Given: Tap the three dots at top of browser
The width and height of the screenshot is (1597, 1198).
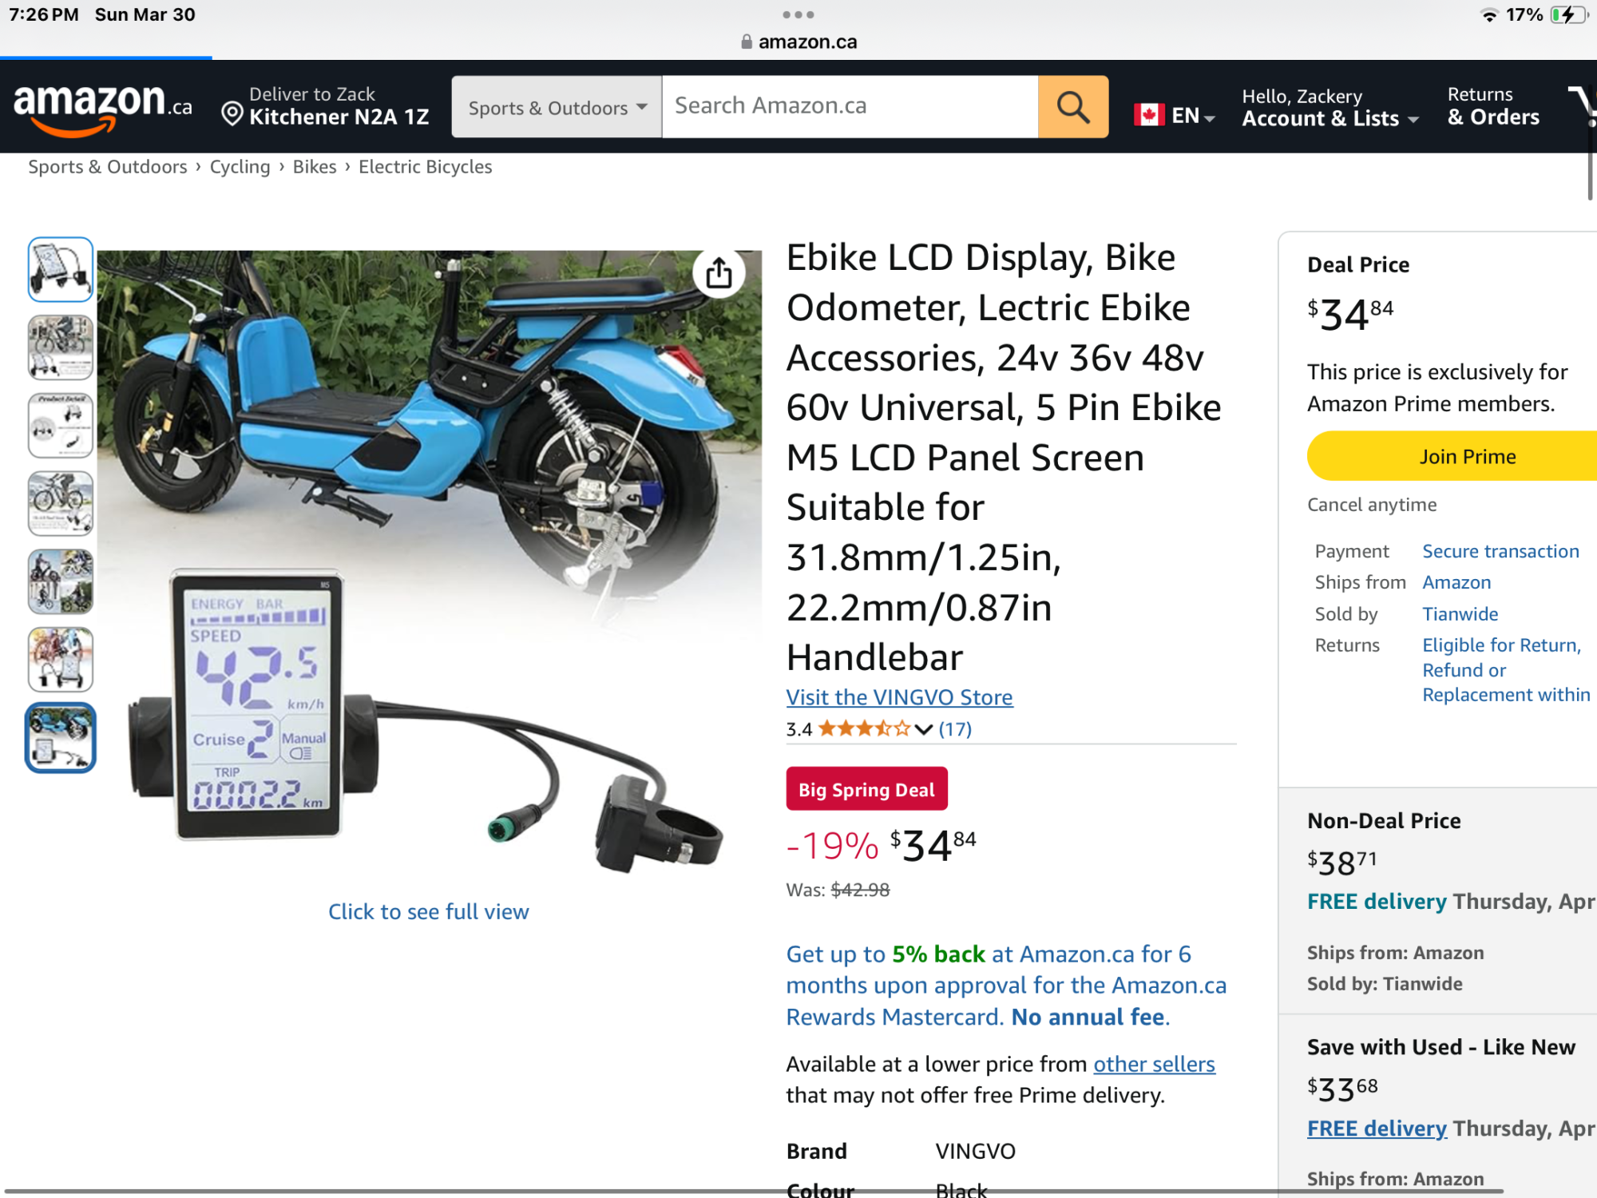Looking at the screenshot, I should coord(798,14).
